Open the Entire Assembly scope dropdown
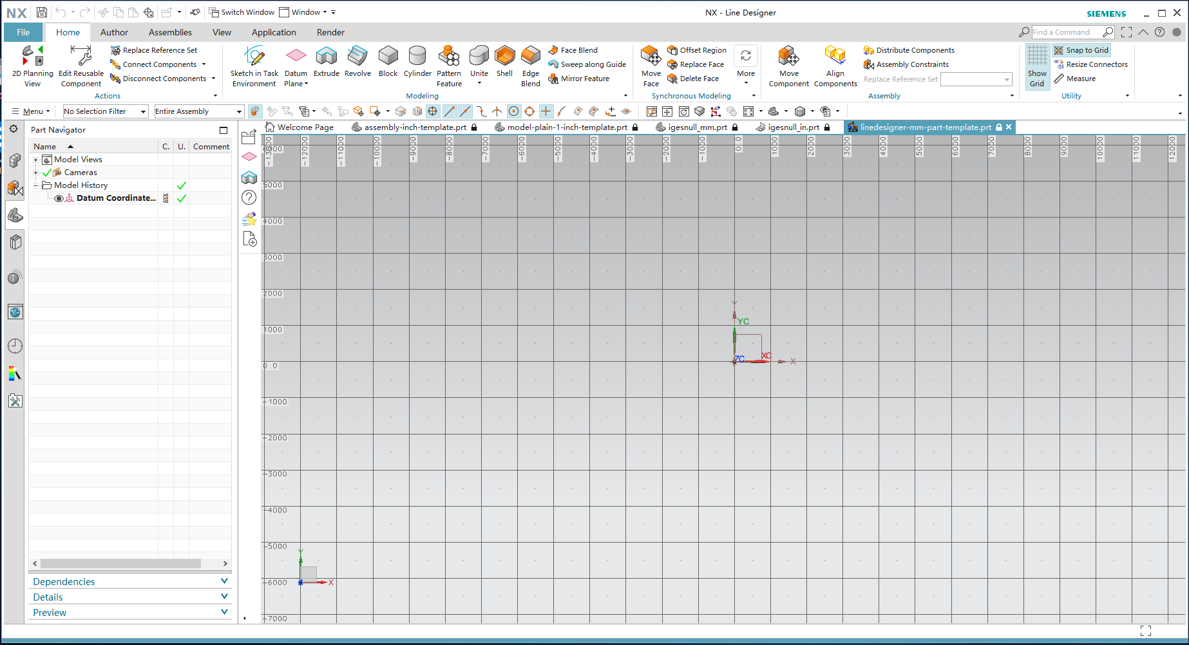 click(199, 111)
